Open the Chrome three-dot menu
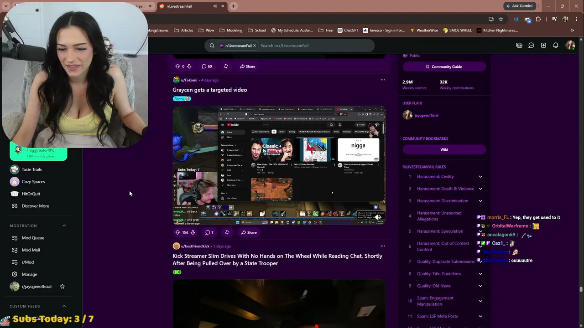The image size is (584, 328). [x=577, y=19]
